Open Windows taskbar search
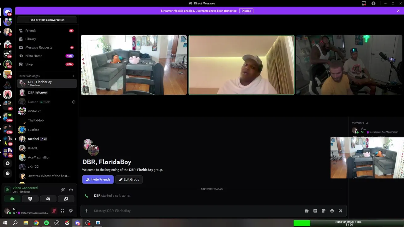This screenshot has height=227, width=404. [15, 223]
